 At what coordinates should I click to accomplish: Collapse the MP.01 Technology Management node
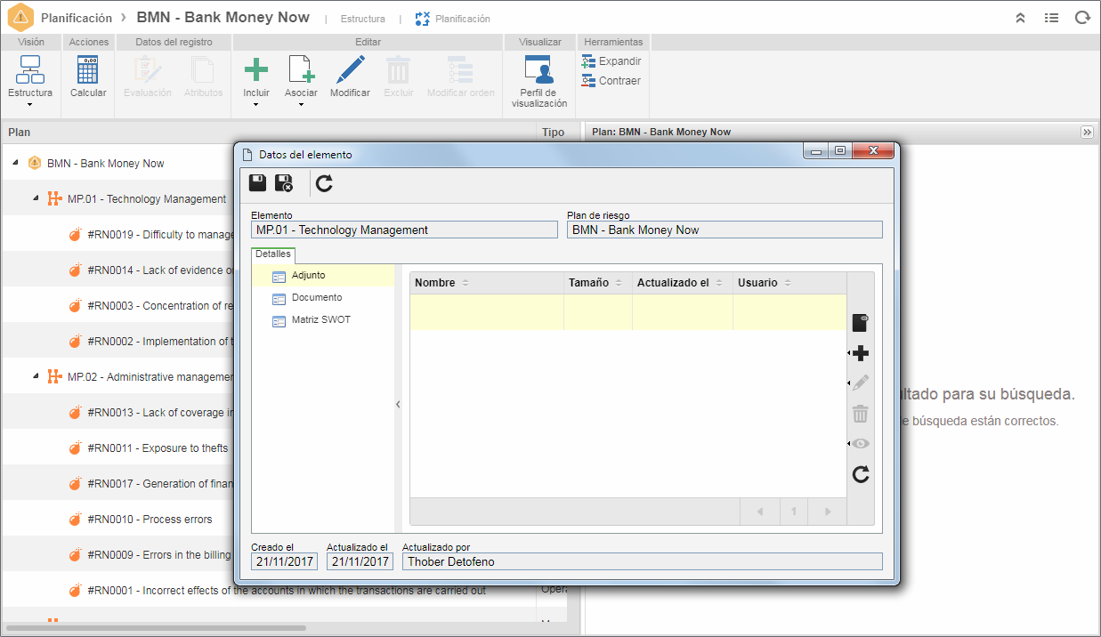click(x=36, y=198)
